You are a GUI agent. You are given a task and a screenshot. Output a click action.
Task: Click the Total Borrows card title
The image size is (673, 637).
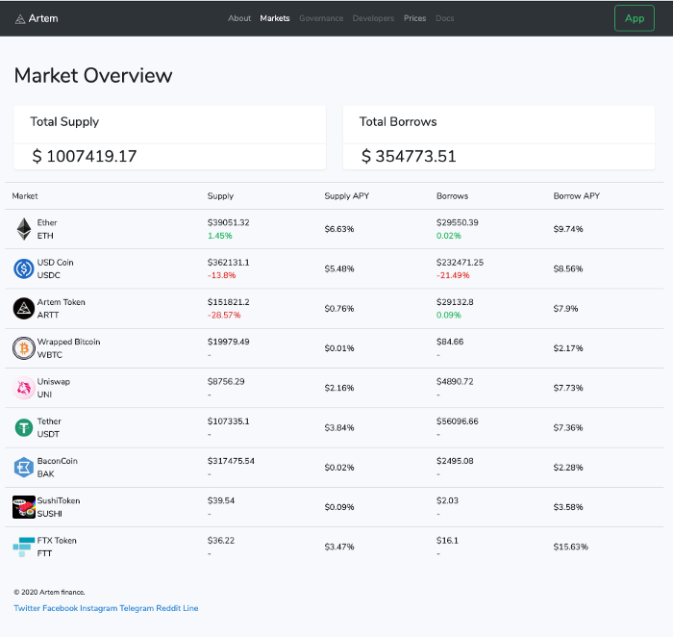398,122
